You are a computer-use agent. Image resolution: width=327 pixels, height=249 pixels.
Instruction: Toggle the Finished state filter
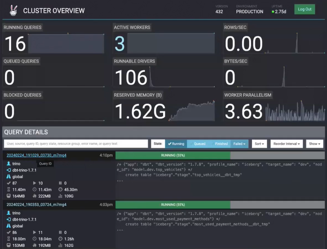(x=221, y=144)
